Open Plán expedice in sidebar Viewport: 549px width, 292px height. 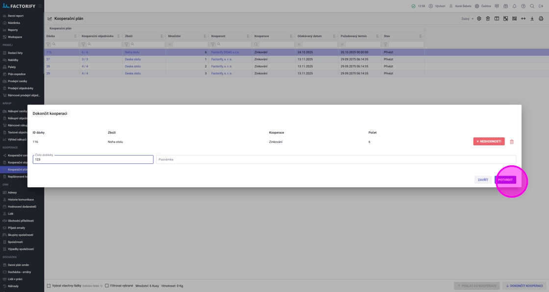[x=17, y=74]
